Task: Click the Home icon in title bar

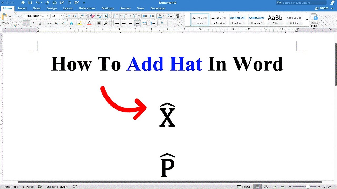Action: 23,3
